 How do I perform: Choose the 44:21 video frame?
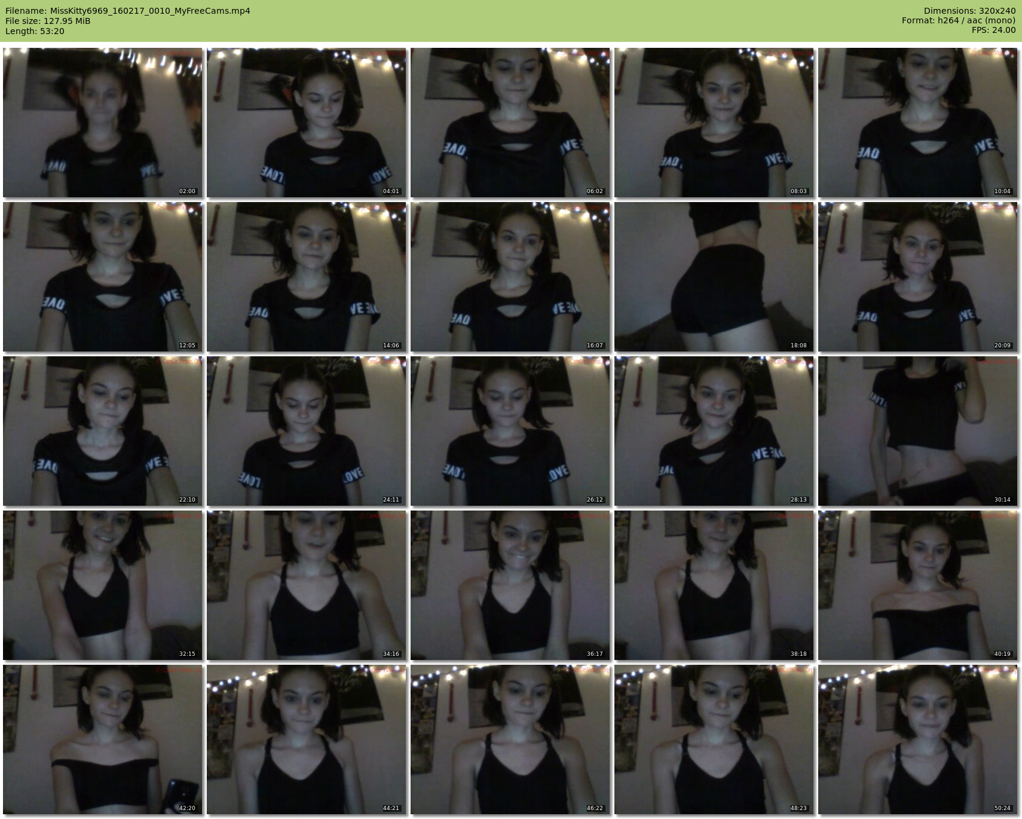point(307,739)
